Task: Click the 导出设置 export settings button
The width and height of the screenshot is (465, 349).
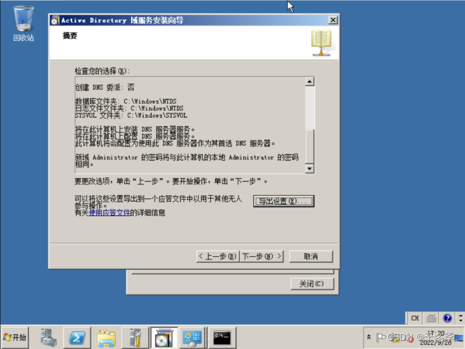Action: pyautogui.click(x=284, y=201)
